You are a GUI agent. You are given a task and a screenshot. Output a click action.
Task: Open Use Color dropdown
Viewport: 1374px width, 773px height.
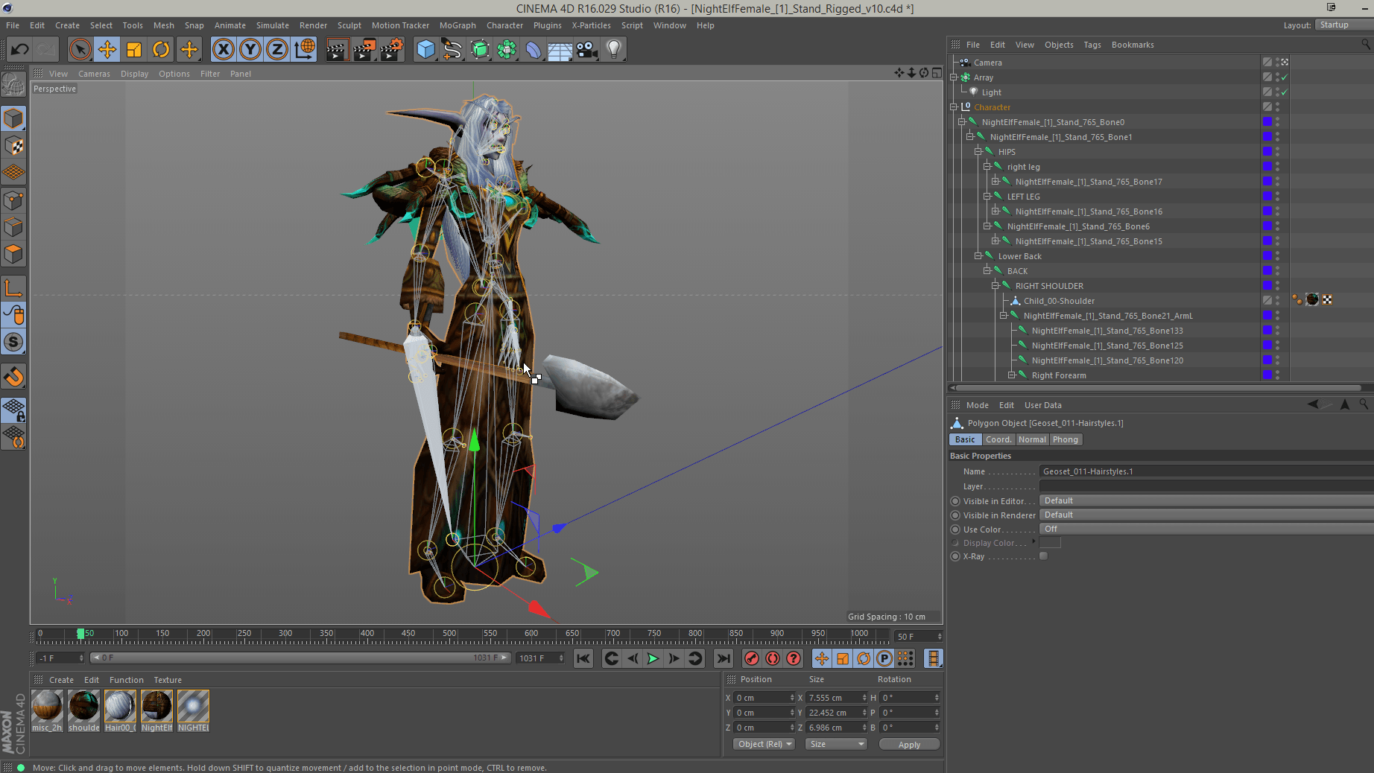tap(1206, 529)
